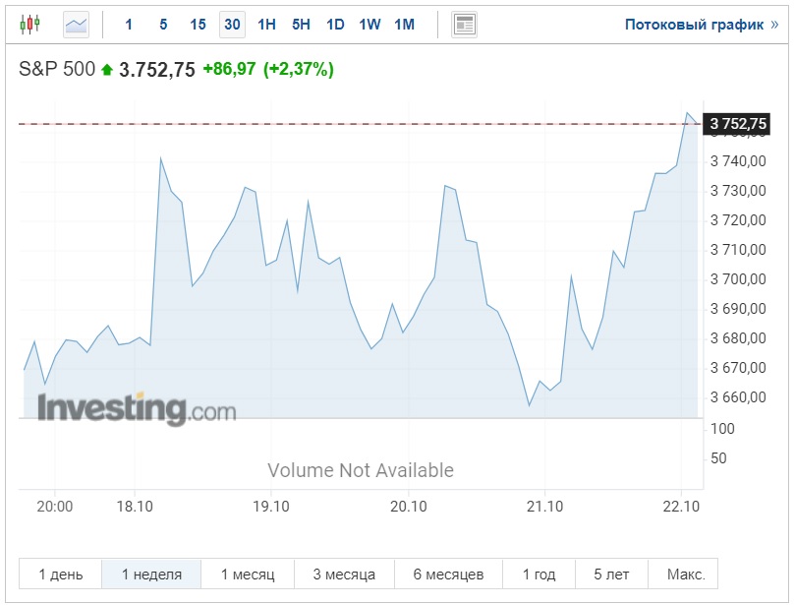Set chart interval to 5 minutes
This screenshot has height=605, width=795.
[163, 25]
